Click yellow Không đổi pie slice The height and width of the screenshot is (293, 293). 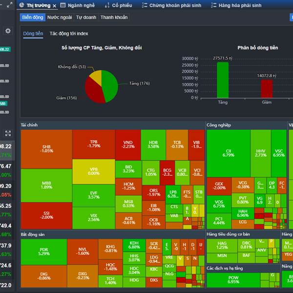tap(97, 77)
